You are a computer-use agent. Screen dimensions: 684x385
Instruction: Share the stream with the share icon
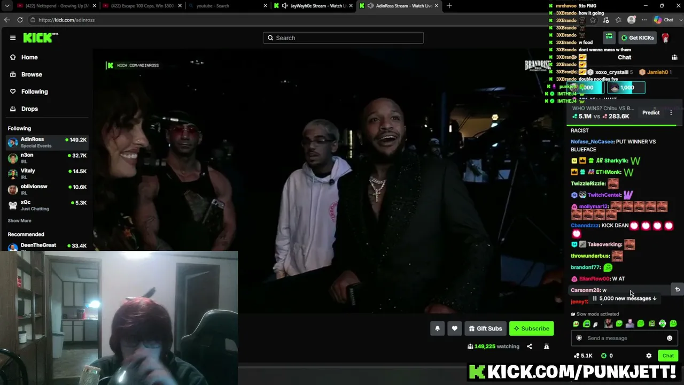(x=529, y=346)
